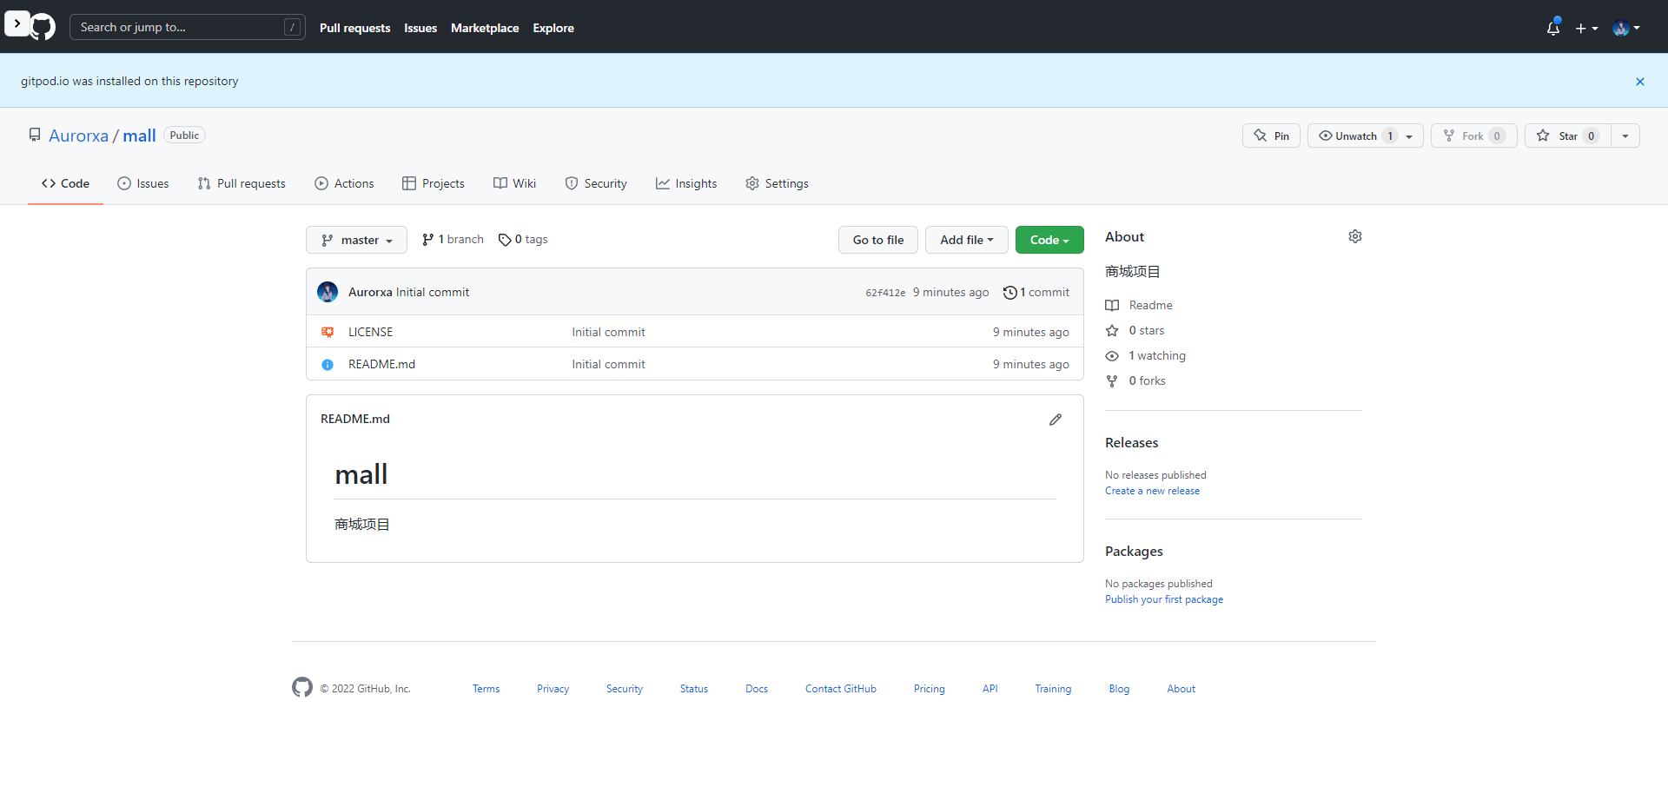Open the notifications bell icon
The width and height of the screenshot is (1668, 807).
click(x=1553, y=28)
